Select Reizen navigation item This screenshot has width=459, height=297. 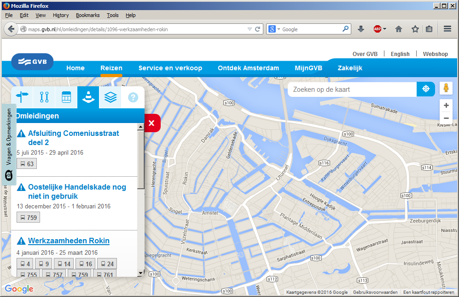[x=111, y=68]
